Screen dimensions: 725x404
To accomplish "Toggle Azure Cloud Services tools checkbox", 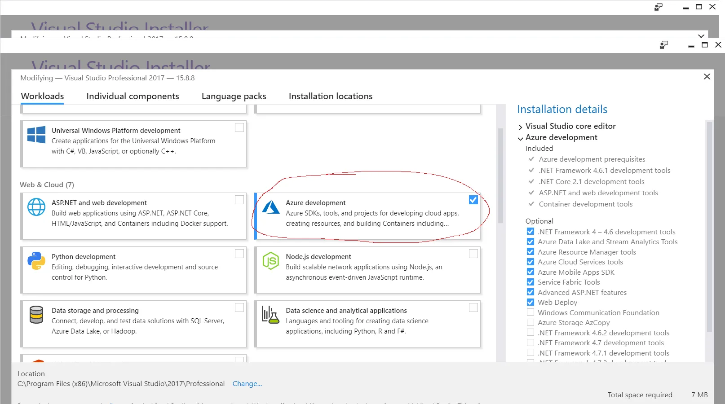I will (530, 262).
